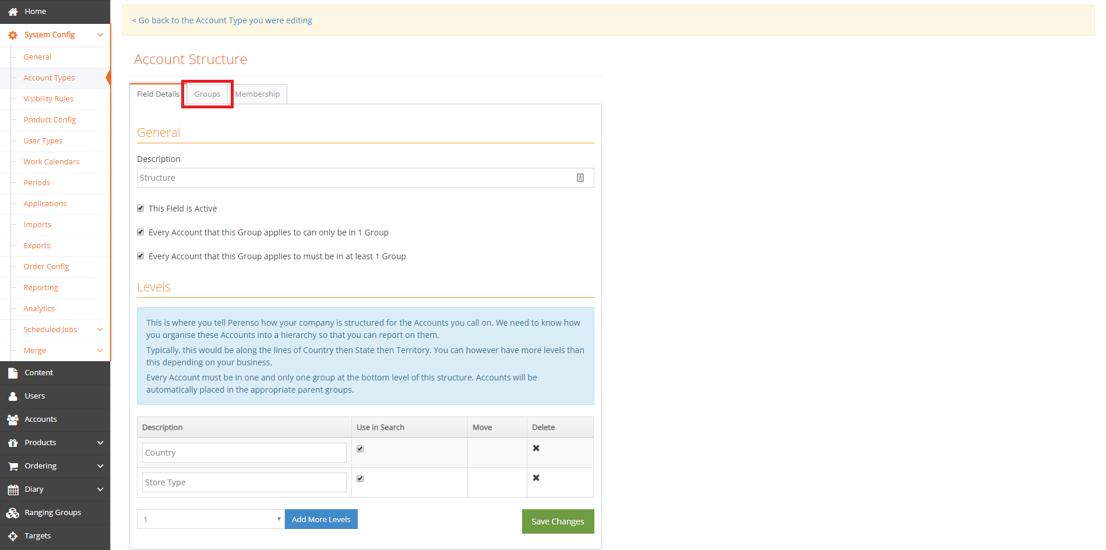Click the Products gift icon
The image size is (1106, 550).
pyautogui.click(x=13, y=443)
